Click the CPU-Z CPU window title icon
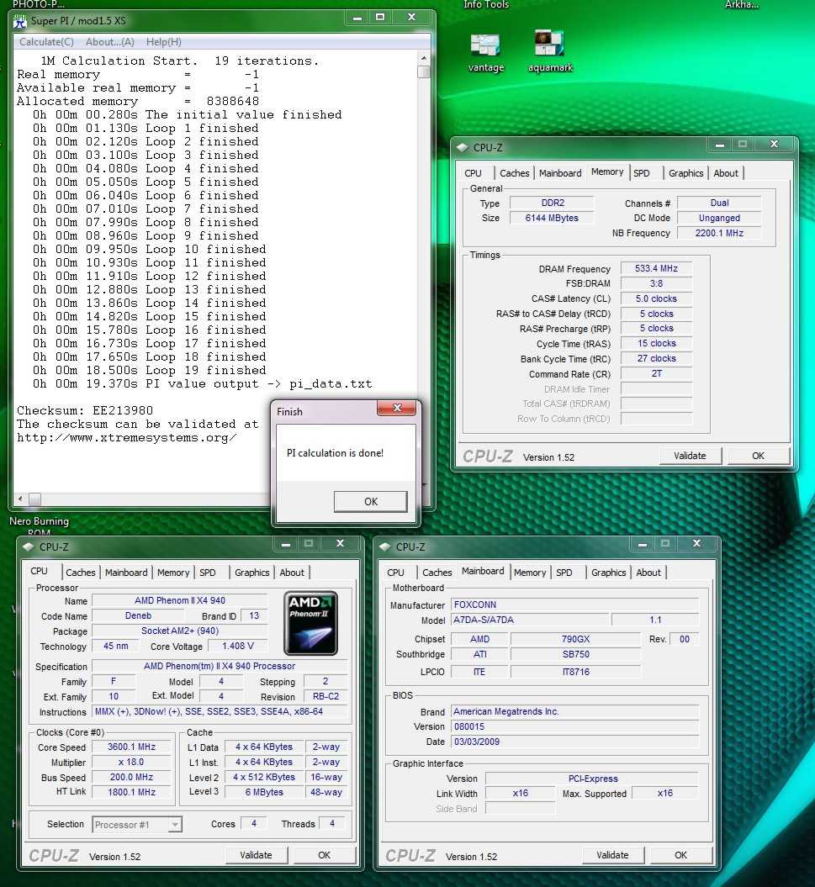This screenshot has width=815, height=887. (x=29, y=547)
